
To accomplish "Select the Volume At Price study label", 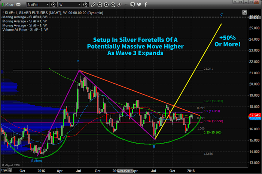I will click(25, 29).
